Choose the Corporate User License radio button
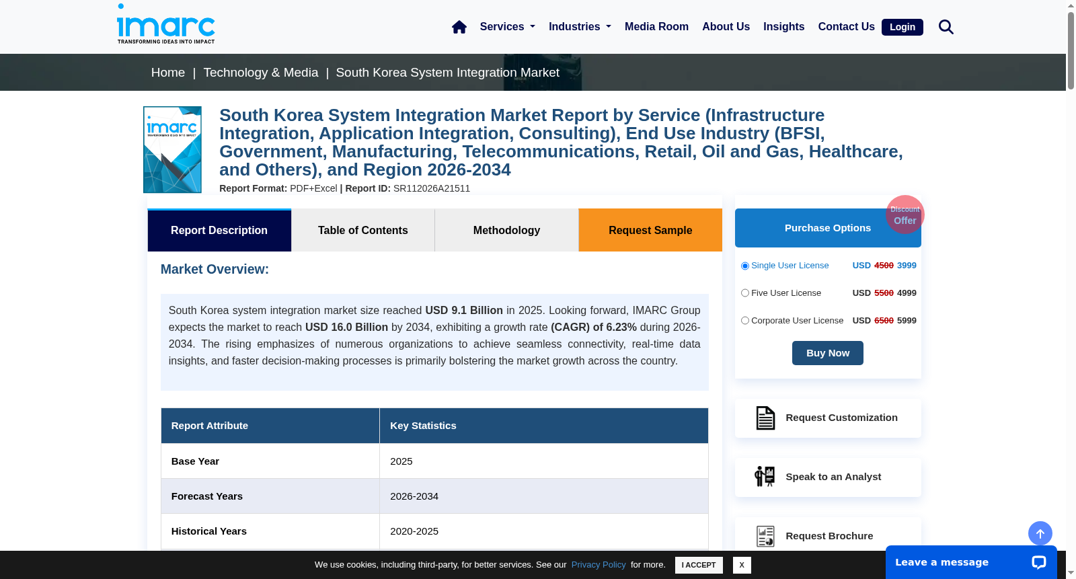Screen dimensions: 1076x579 pyautogui.click(x=745, y=321)
